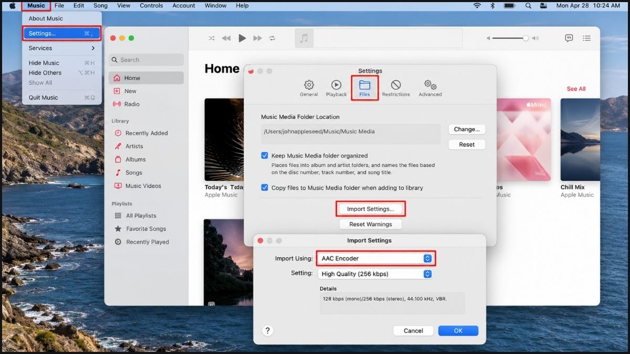The image size is (630, 354).
Task: Open the View menu
Action: pos(124,5)
